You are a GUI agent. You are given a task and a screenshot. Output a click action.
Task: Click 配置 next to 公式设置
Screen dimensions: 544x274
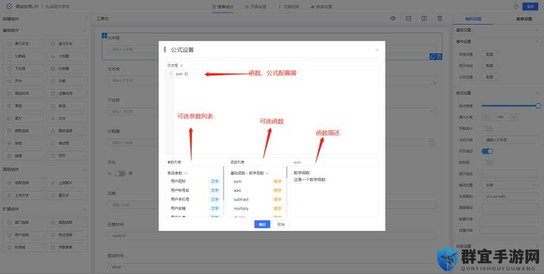(x=489, y=77)
